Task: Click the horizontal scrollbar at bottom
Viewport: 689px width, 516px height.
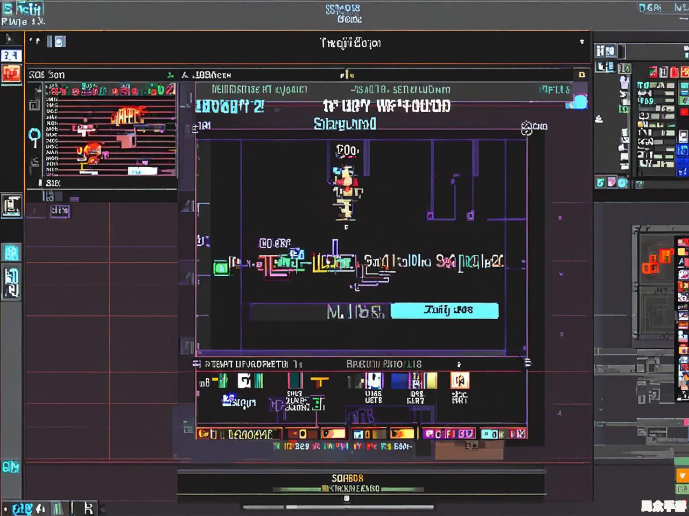Action: 338,507
